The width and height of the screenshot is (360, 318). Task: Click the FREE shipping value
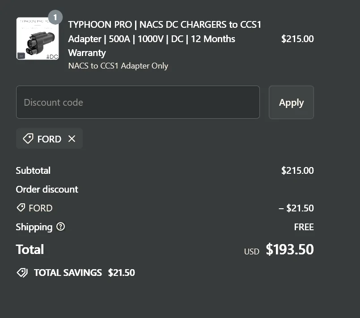click(304, 227)
